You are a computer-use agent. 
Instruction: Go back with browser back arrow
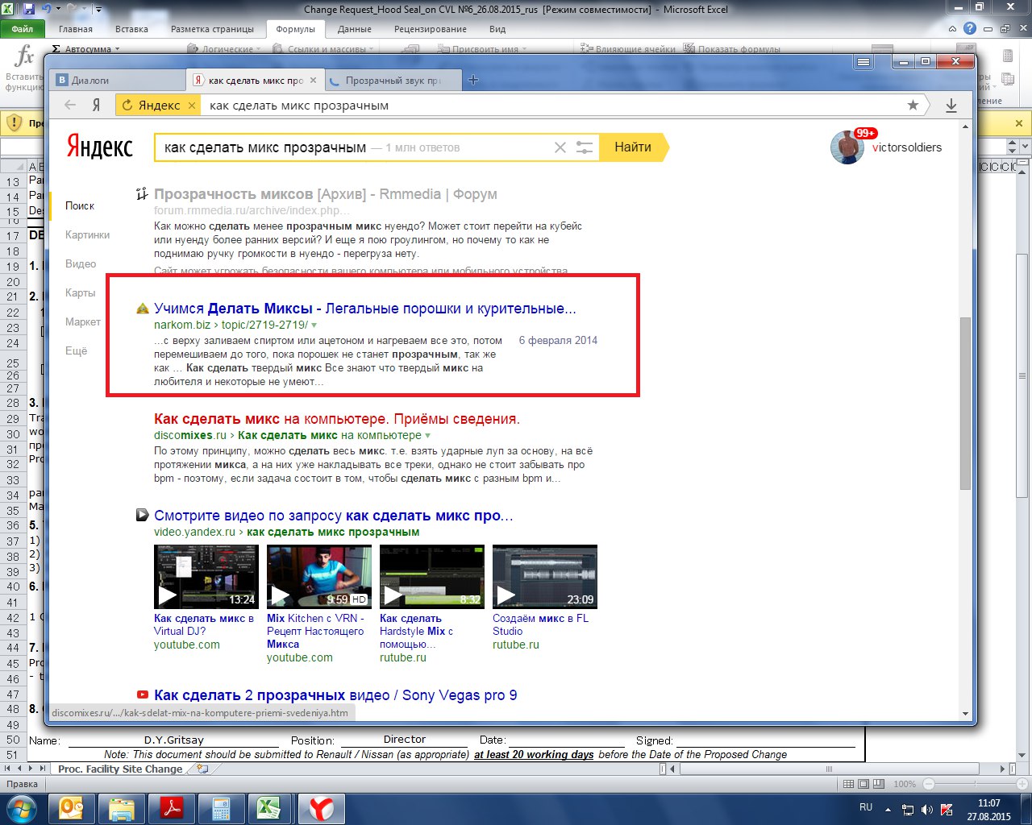point(71,105)
